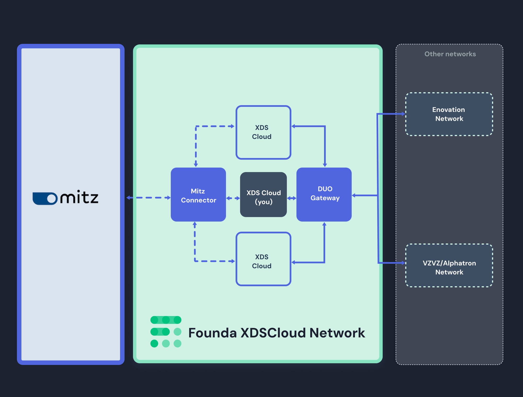Click the dashed arrow between Mitz Connector and XDS Cloud (you)
This screenshot has height=397, width=523.
coord(233,198)
